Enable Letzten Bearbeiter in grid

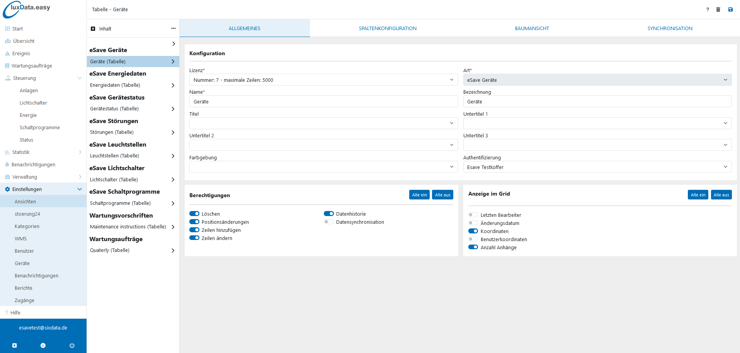(x=473, y=215)
